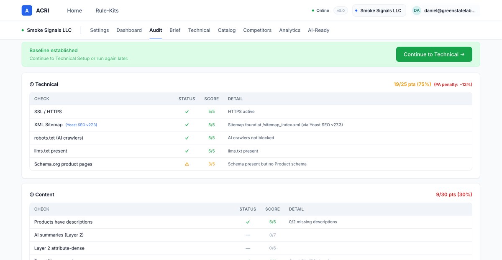Click the Products have descriptions row
Screen dimensions: 502x260
coord(251,222)
